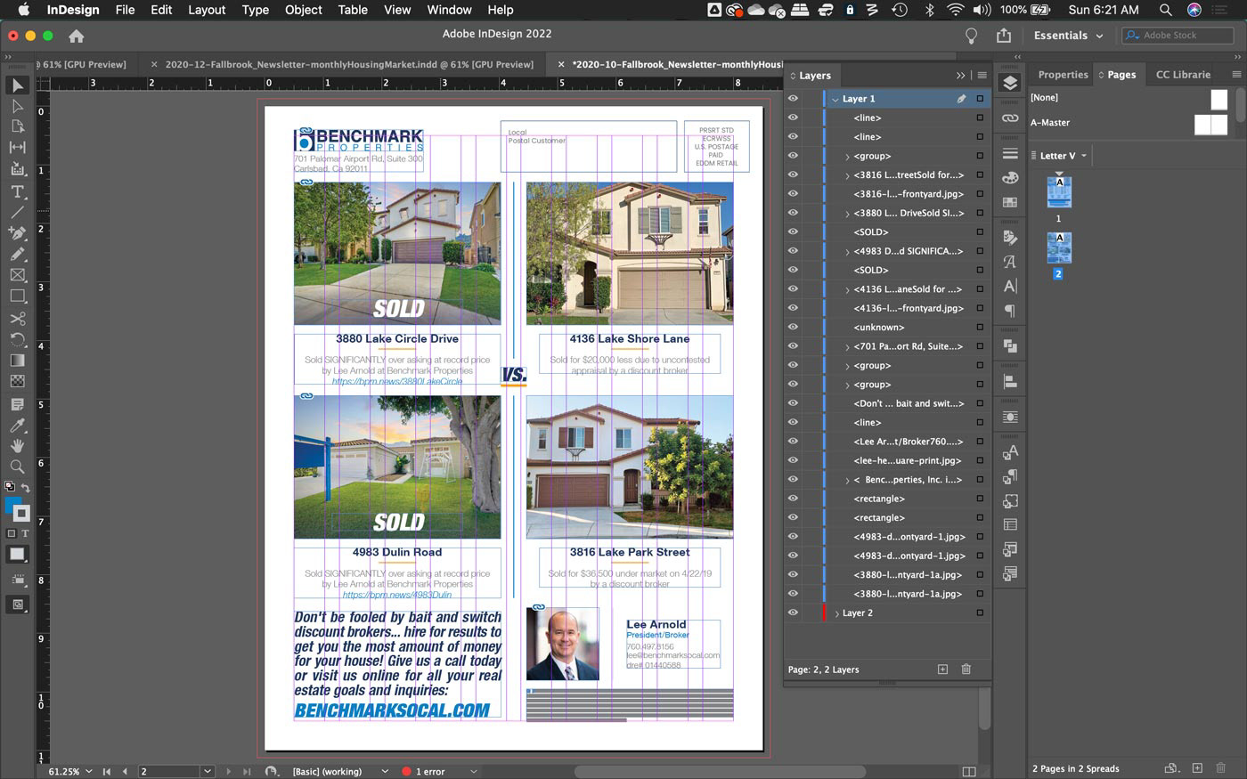This screenshot has height=779, width=1247.
Task: Select page 1 thumbnail in Pages
Action: [1059, 192]
